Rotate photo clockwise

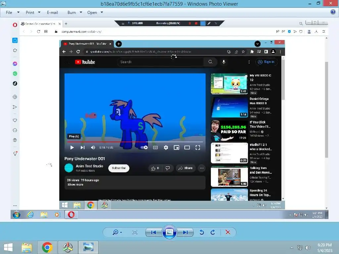213,232
